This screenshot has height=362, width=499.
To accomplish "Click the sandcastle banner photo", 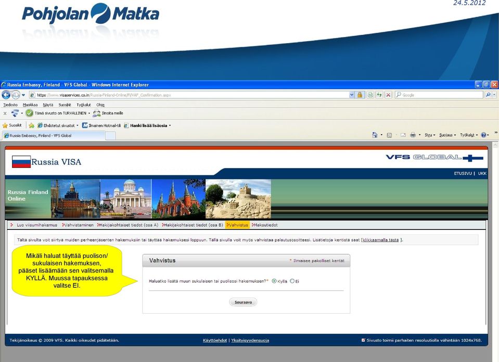I will coord(238,199).
